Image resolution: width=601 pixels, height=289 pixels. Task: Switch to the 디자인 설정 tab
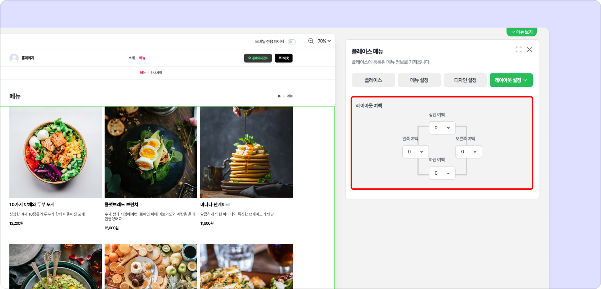pyautogui.click(x=465, y=80)
